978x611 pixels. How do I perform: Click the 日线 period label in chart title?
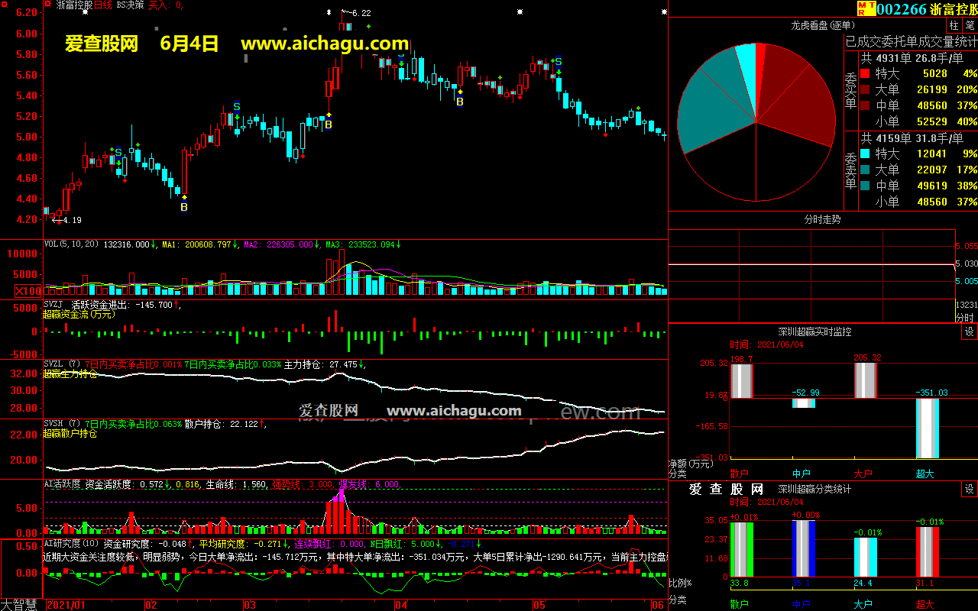pyautogui.click(x=103, y=5)
